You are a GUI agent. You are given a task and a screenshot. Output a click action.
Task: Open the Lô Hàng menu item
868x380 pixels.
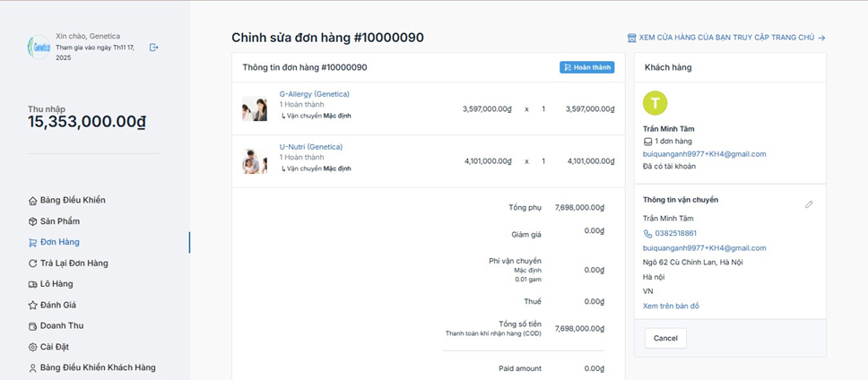tap(56, 284)
